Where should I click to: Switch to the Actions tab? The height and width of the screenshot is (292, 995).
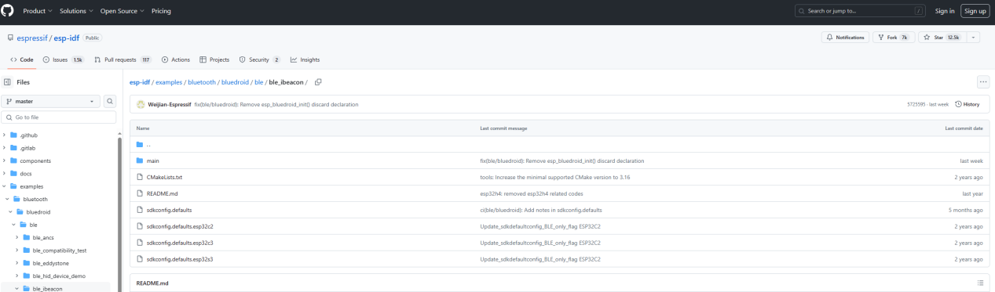[176, 59]
